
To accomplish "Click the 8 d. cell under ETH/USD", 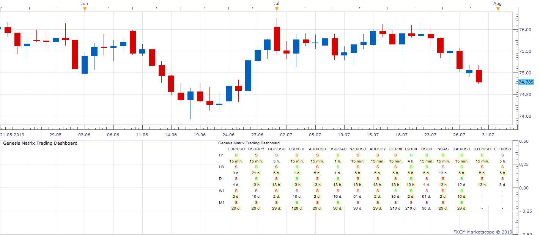I will [502, 185].
